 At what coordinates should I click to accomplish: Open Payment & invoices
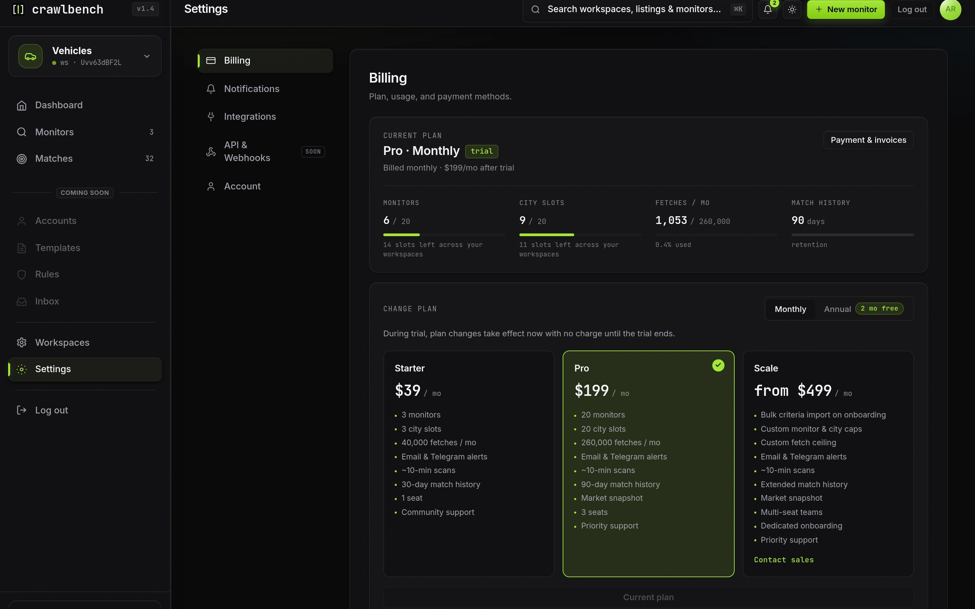(868, 140)
